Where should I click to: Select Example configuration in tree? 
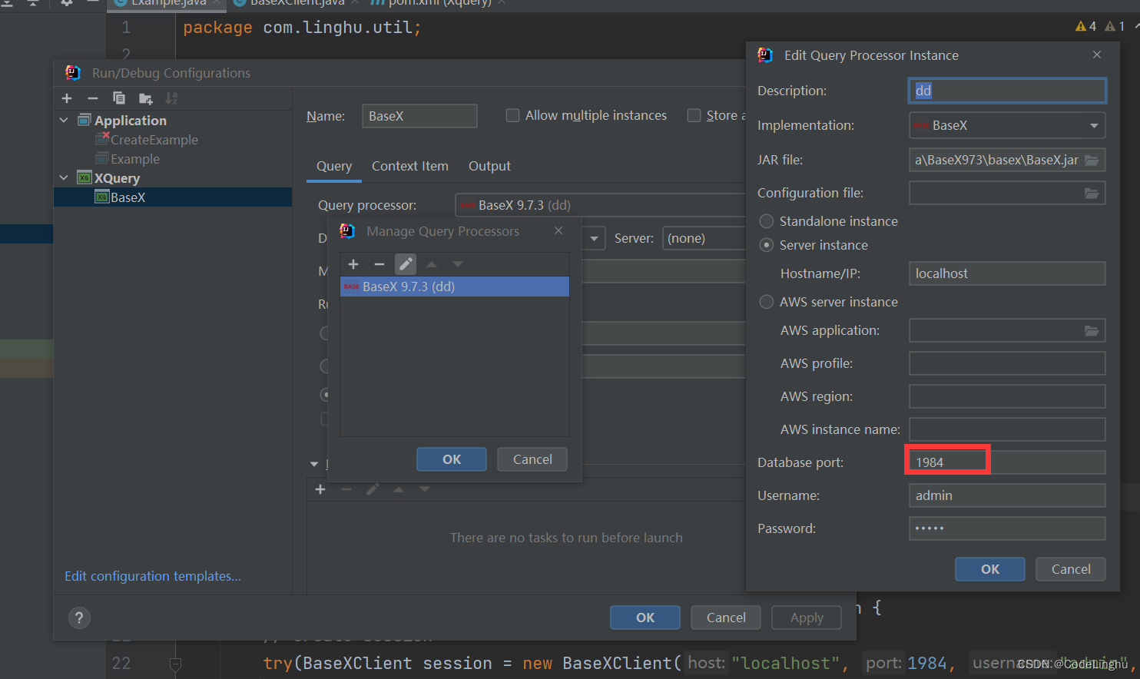click(135, 159)
